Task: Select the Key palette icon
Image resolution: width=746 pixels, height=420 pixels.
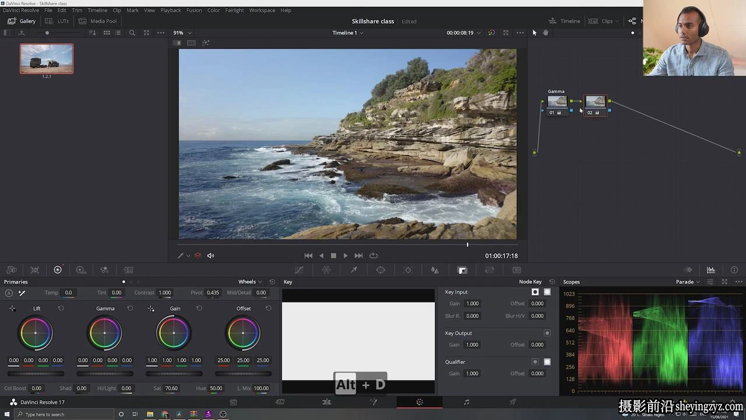Action: [x=462, y=270]
